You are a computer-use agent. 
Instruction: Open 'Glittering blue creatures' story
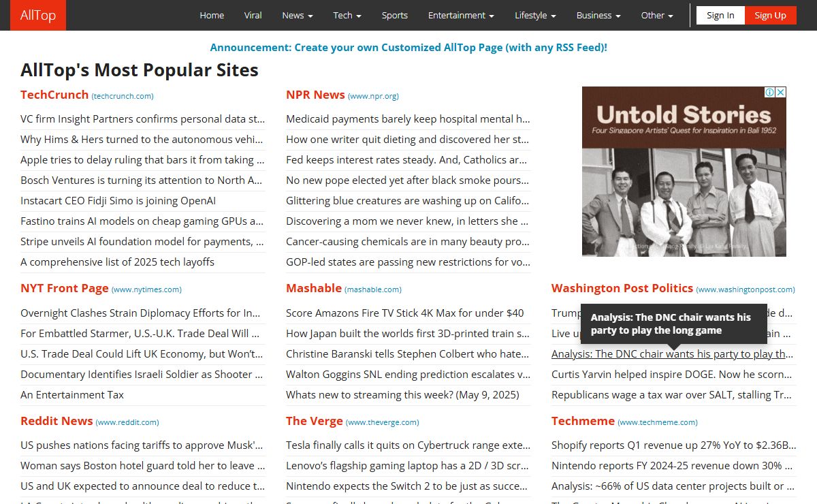pyautogui.click(x=408, y=201)
